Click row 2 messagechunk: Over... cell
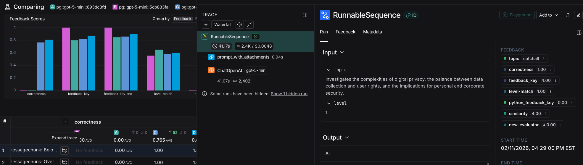 [34, 162]
